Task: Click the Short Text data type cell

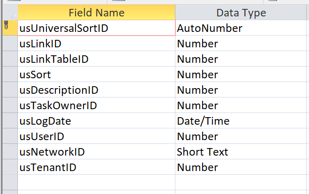Action: point(241,151)
